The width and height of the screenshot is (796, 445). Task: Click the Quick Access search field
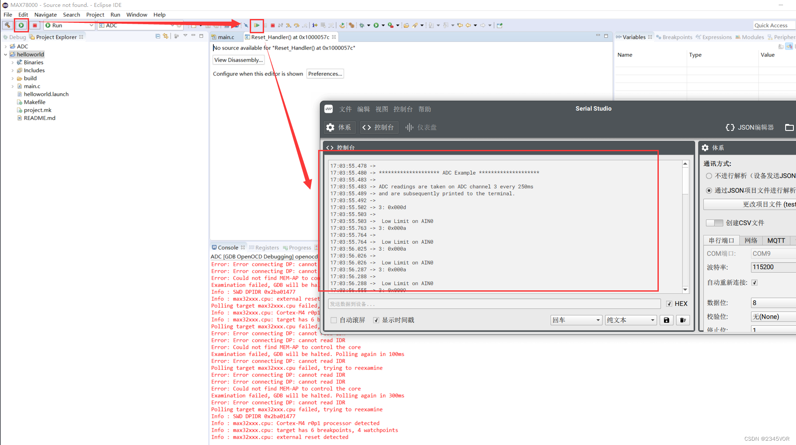tap(774, 25)
